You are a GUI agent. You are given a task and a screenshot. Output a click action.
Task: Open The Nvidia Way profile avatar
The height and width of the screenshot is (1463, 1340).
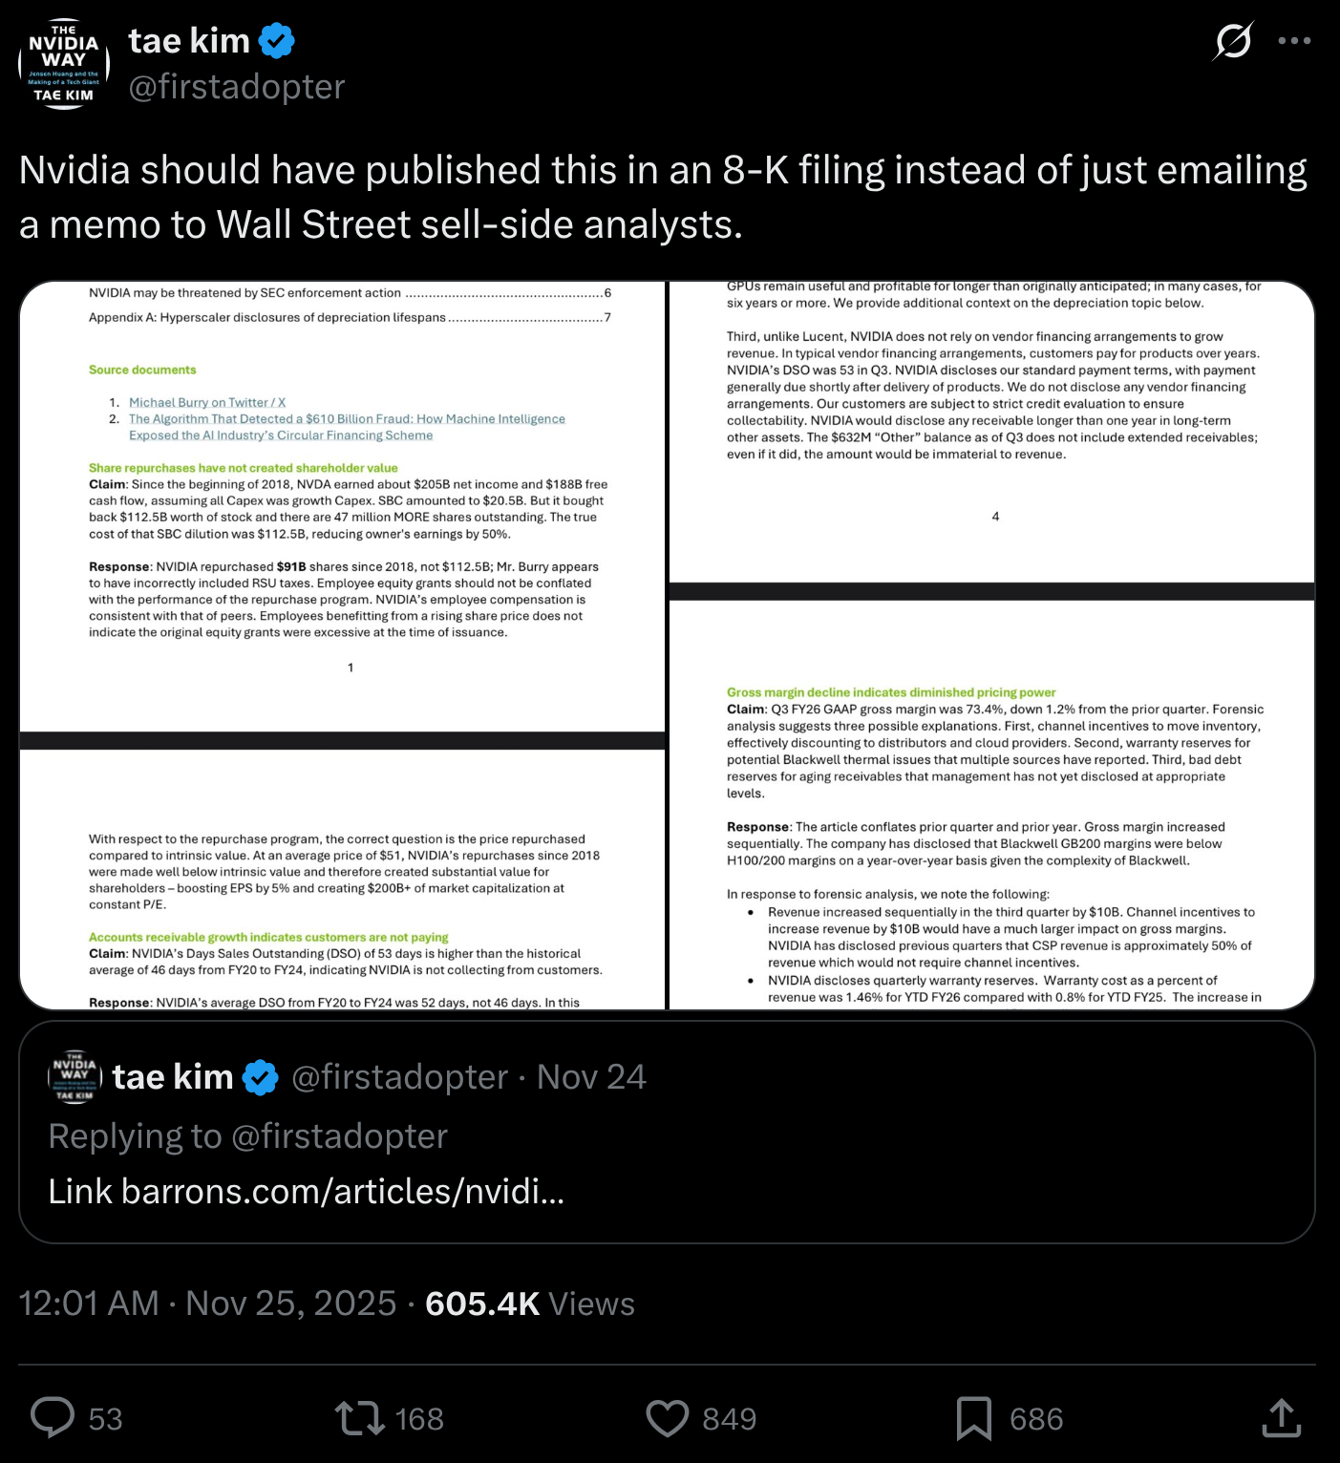[x=64, y=64]
